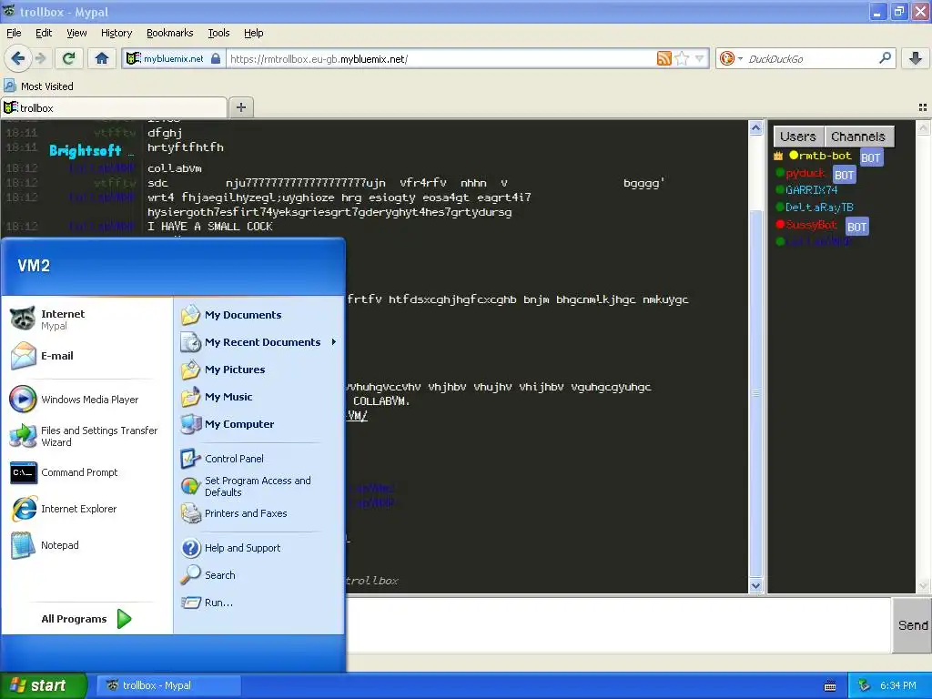Screen dimensions: 932x699
Task: Select the trollbox browser tab
Action: [114, 107]
